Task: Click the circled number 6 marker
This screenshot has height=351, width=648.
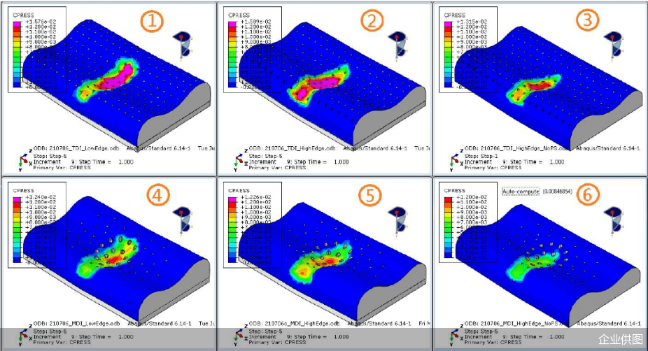Action: 587,195
